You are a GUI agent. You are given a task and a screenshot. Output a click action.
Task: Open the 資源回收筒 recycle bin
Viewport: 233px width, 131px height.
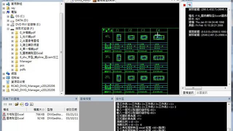tap(18, 82)
